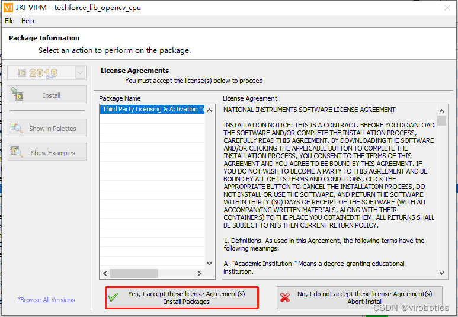Click the 'License Agreements' heading

pyautogui.click(x=134, y=71)
